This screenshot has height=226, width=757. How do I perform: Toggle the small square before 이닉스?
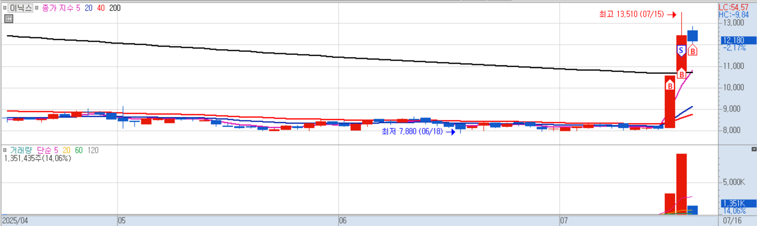coord(5,8)
